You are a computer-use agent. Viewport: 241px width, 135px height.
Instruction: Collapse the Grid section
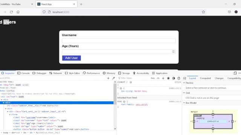point(184,93)
